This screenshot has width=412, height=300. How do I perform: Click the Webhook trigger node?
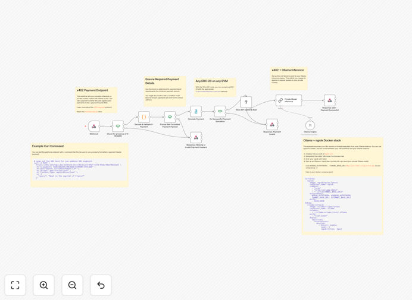tap(94, 126)
